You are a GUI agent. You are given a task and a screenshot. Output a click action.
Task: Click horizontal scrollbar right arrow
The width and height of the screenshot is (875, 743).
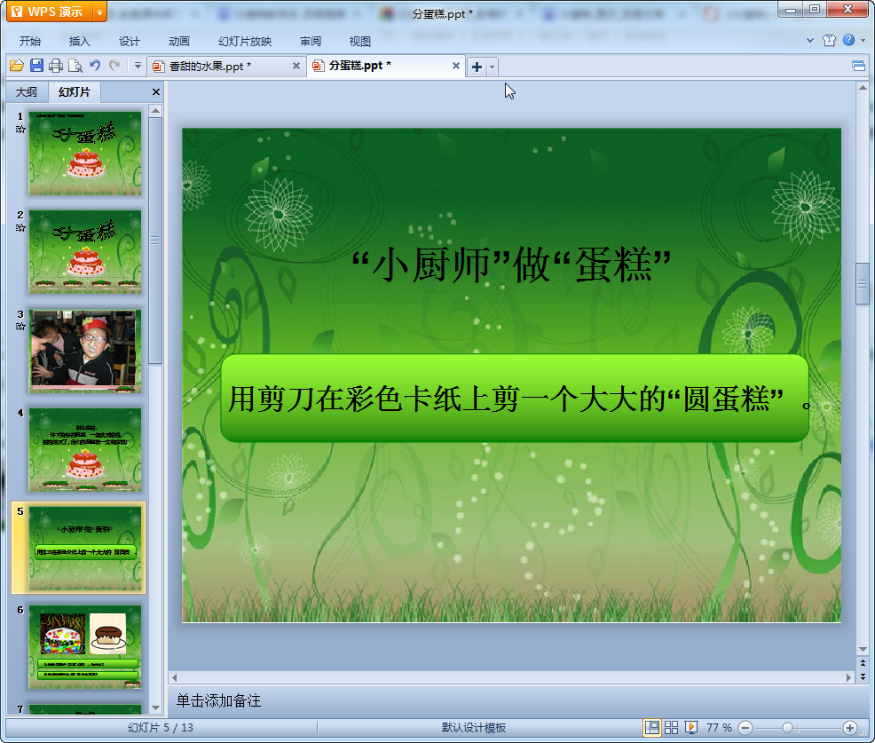pos(848,677)
